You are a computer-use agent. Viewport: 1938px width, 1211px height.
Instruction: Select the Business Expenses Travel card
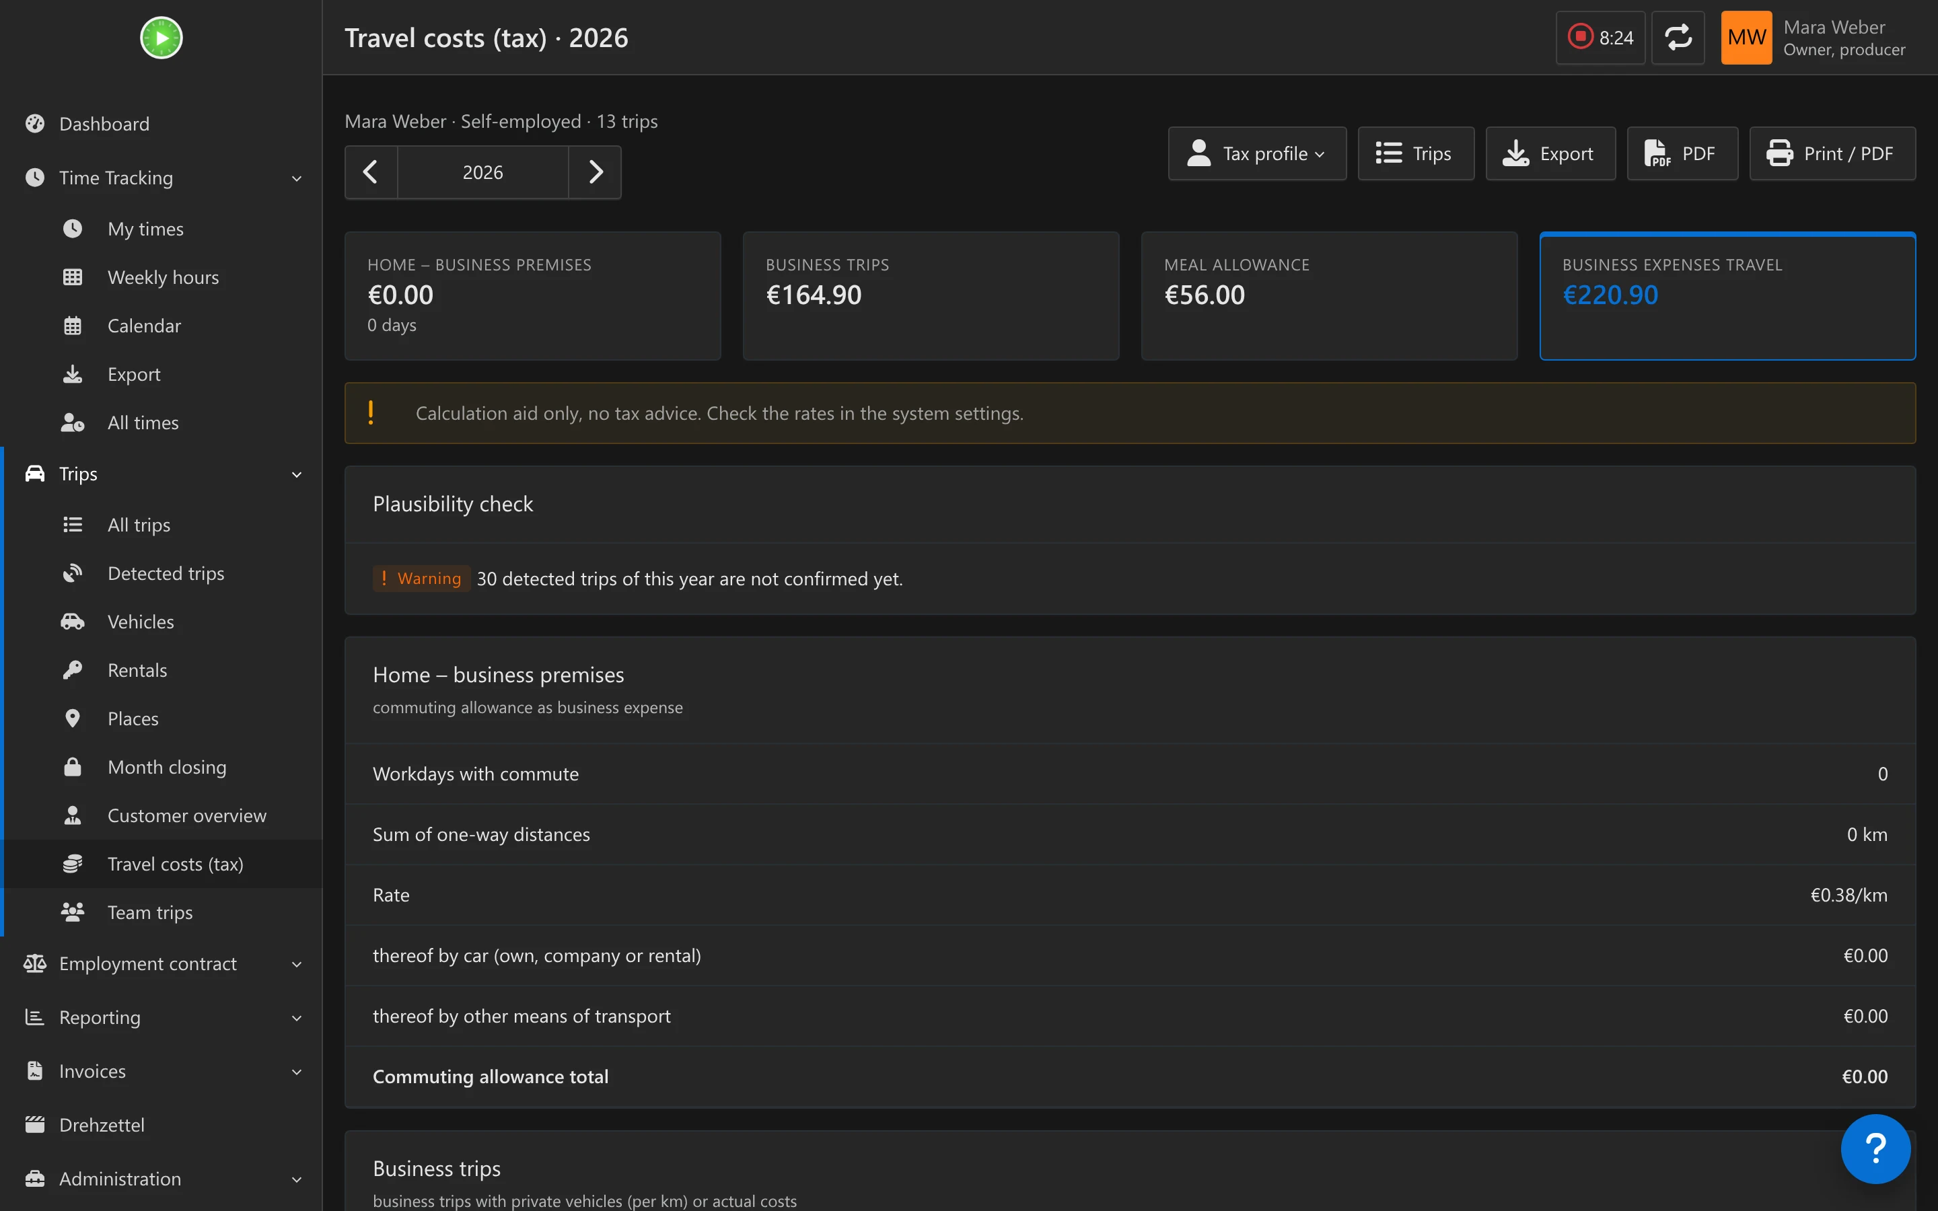(x=1727, y=296)
